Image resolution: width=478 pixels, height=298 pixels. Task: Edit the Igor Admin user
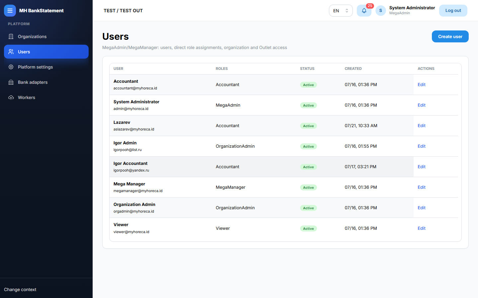422,146
